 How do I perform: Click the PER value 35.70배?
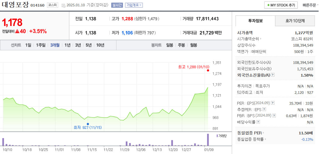click(296, 103)
